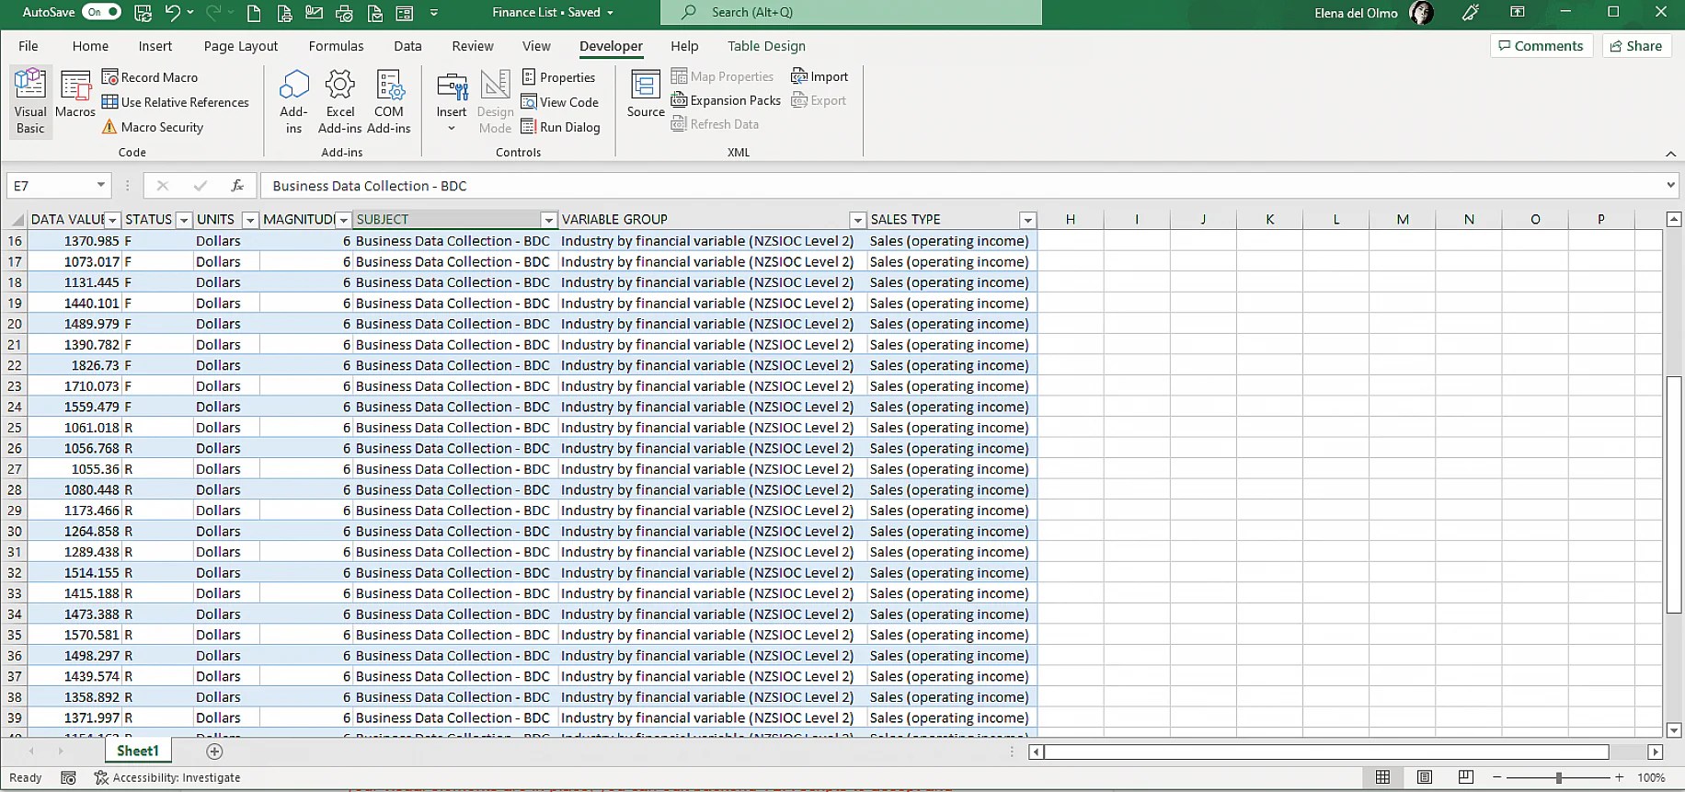Screen dimensions: 1685x792
Task: Open COM Add-ins dialog
Action: coord(389,101)
